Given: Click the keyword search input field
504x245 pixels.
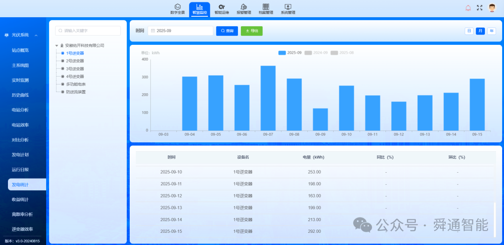Looking at the screenshot, I should [x=88, y=31].
